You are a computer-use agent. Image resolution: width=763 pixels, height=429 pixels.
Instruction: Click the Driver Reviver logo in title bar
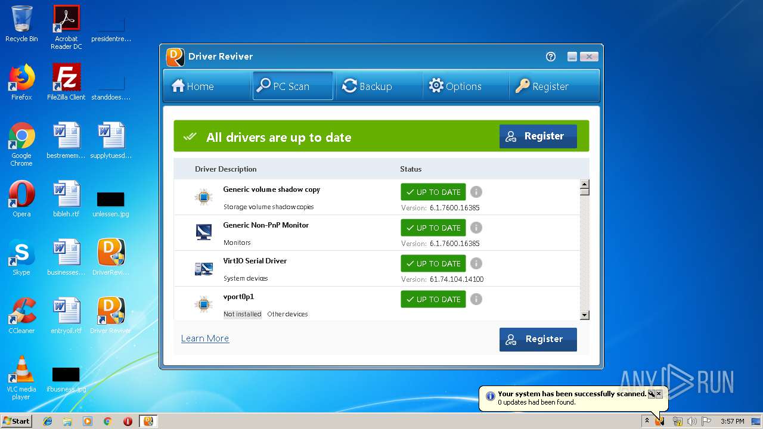[x=175, y=57]
